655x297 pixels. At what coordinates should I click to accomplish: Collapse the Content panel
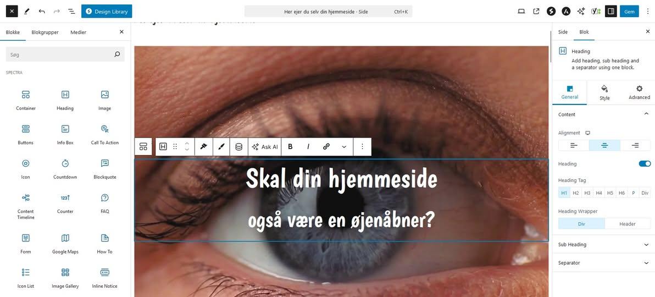pos(603,114)
